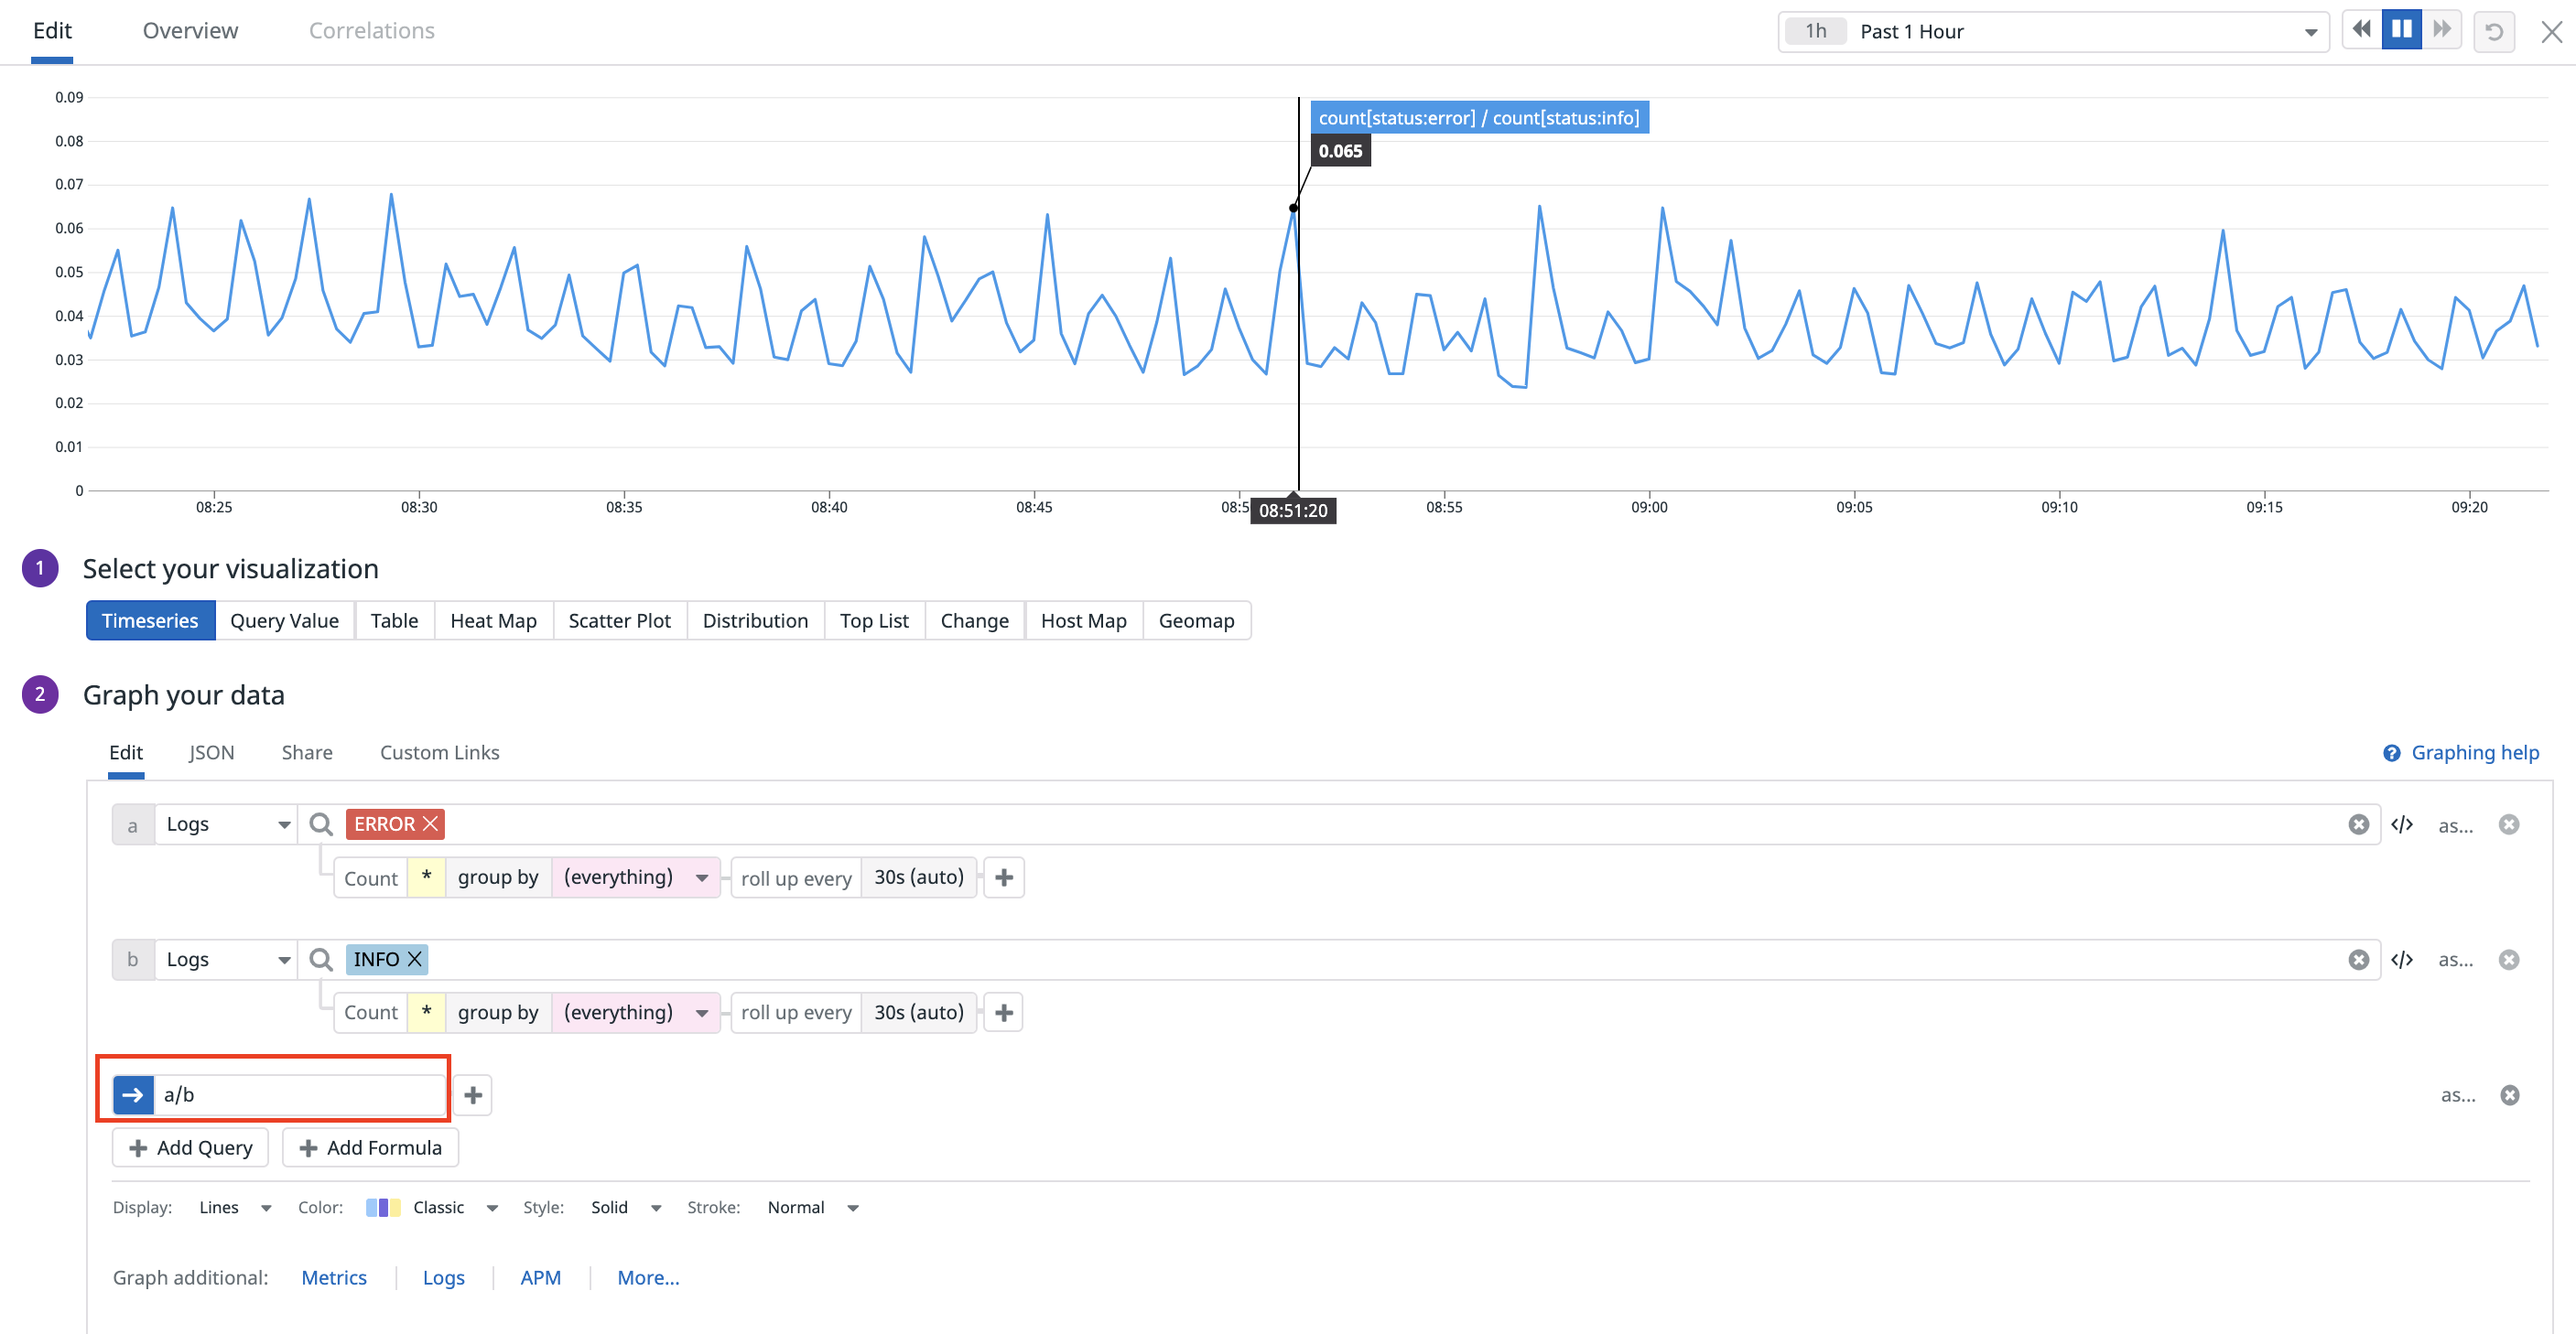This screenshot has width=2576, height=1334.
Task: Choose Table visualization
Action: point(394,620)
